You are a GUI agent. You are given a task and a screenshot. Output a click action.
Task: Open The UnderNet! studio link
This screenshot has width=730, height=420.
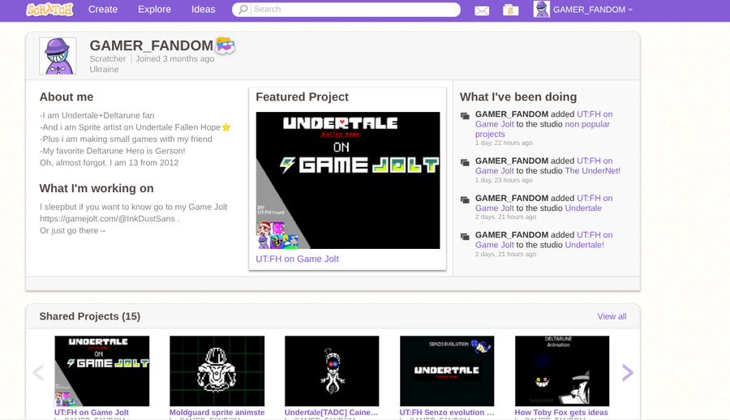[x=592, y=171]
